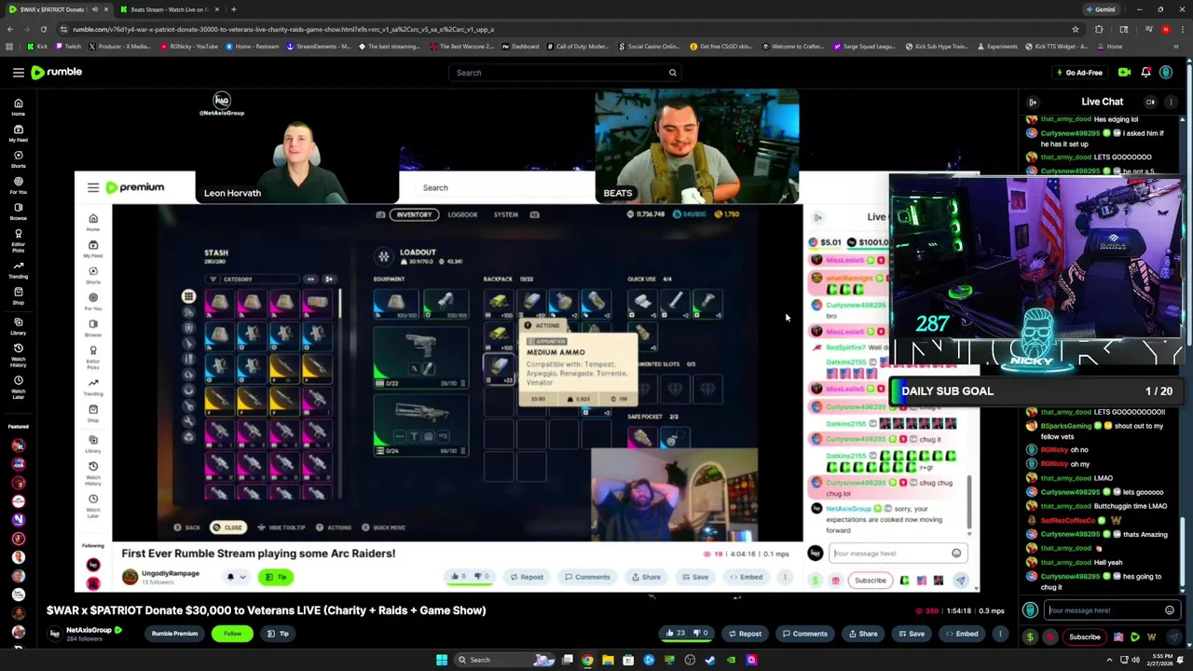Viewport: 1193px width, 671px height.
Task: Open the browser extensions puzzle icon
Action: coord(1099,29)
